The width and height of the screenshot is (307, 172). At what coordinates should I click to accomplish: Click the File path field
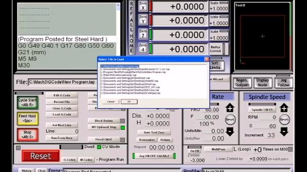coord(63,82)
